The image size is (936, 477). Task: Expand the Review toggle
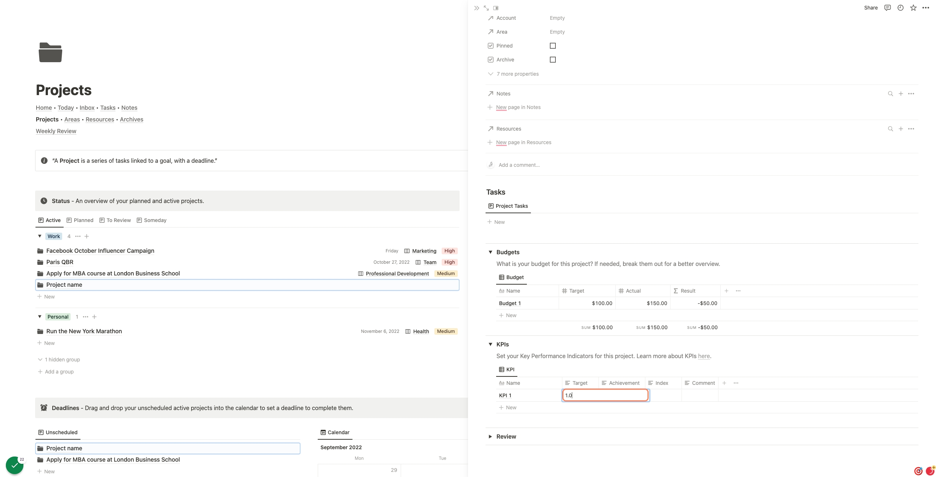[490, 436]
